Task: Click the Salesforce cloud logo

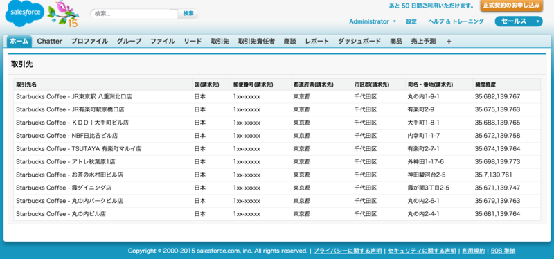Action: click(25, 13)
